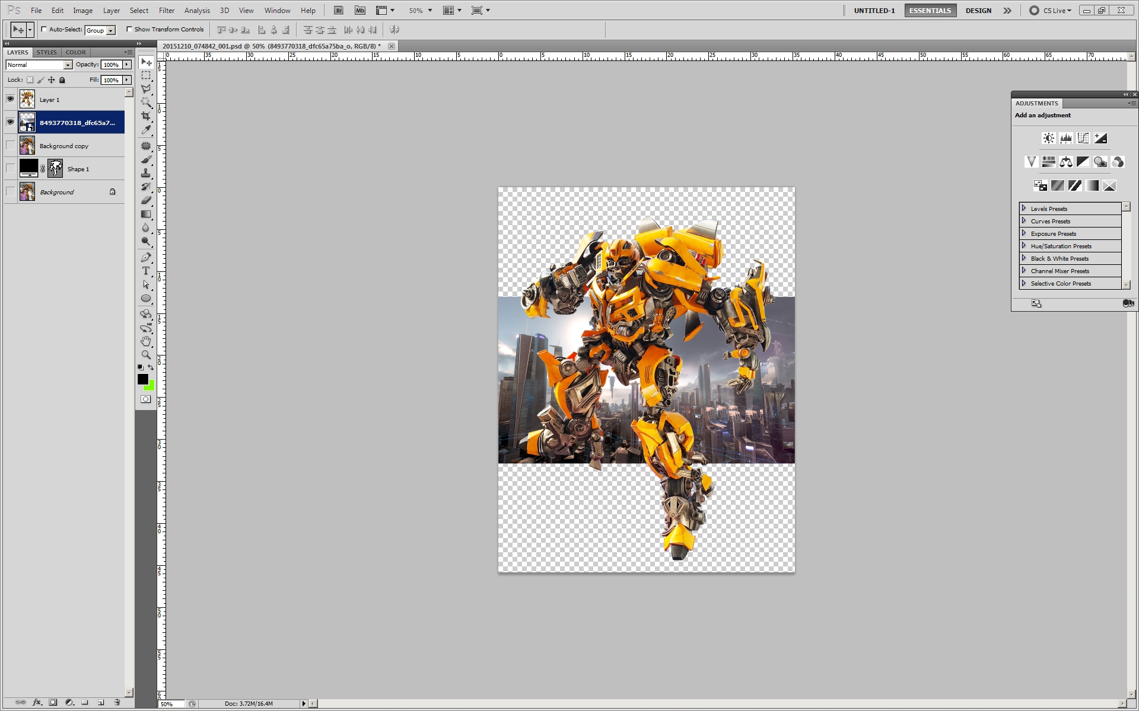1139x711 pixels.
Task: Select the Move tool in toolbox
Action: [x=146, y=62]
